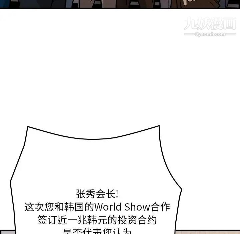Click the speech bubble's top-right corner point
Viewport: 240px width, 234px height.
tap(159, 126)
